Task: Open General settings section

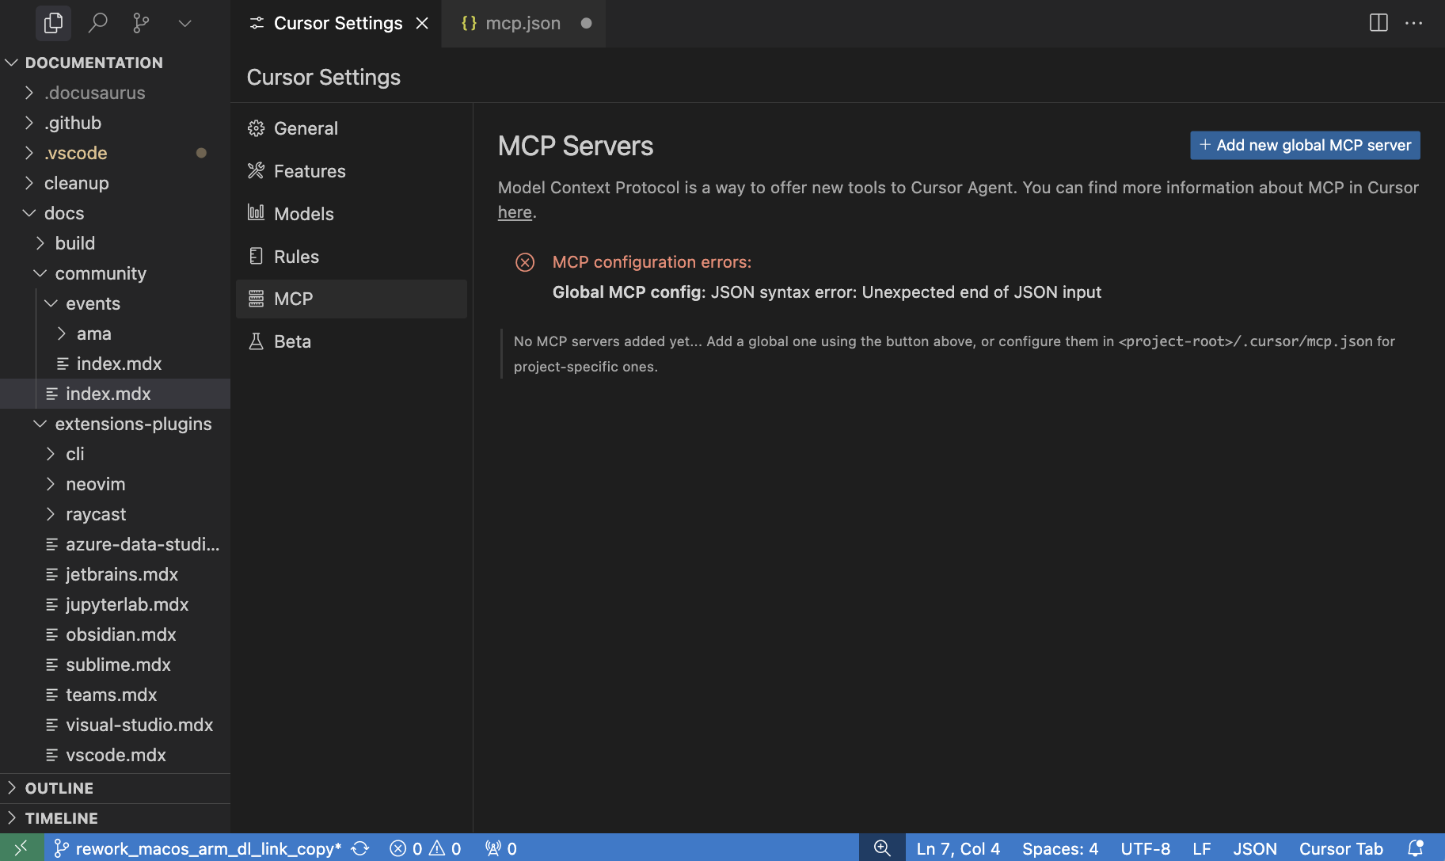Action: pyautogui.click(x=352, y=128)
